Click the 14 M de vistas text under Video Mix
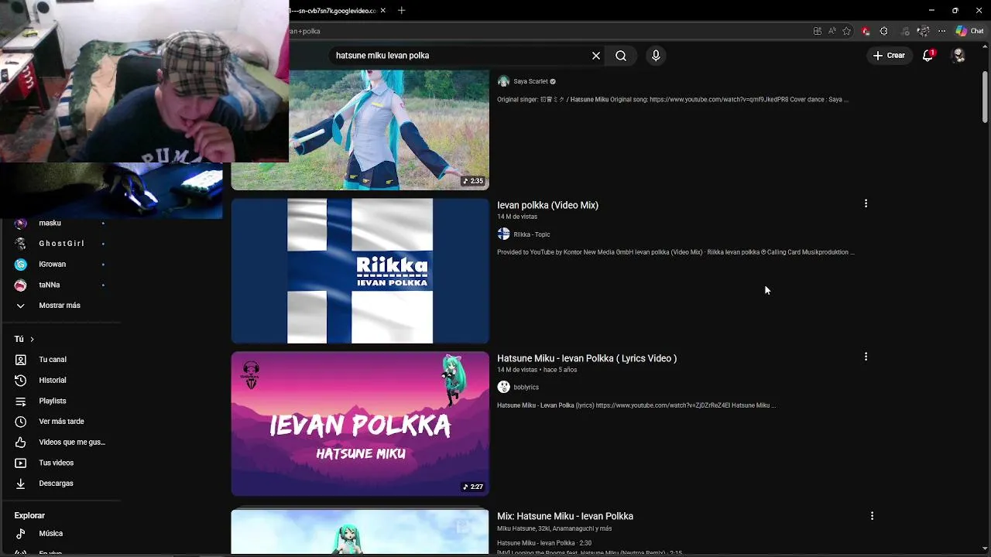 click(517, 217)
